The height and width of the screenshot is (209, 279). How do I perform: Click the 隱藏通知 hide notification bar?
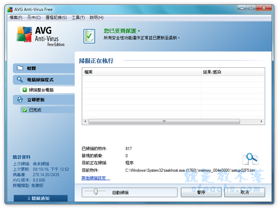click(40, 198)
